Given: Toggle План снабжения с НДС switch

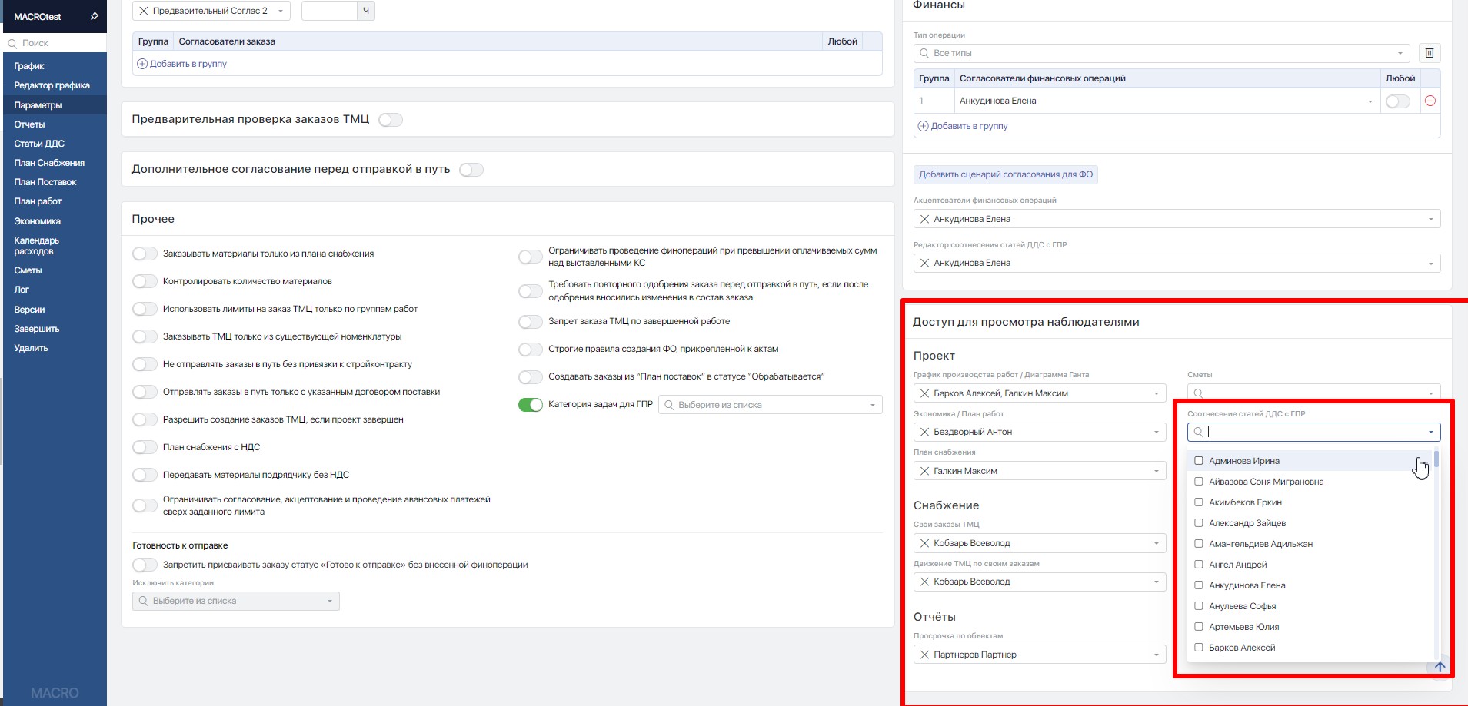Looking at the screenshot, I should [145, 447].
